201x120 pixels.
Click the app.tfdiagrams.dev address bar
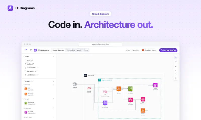pyautogui.click(x=100, y=44)
